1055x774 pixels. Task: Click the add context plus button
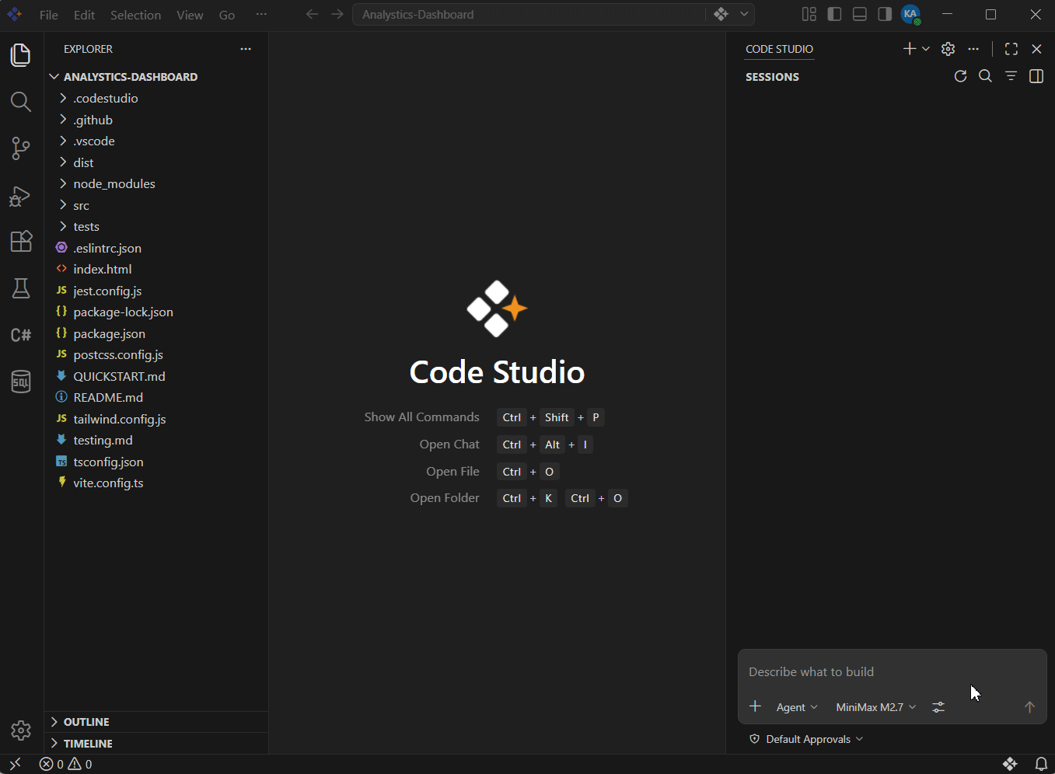755,706
